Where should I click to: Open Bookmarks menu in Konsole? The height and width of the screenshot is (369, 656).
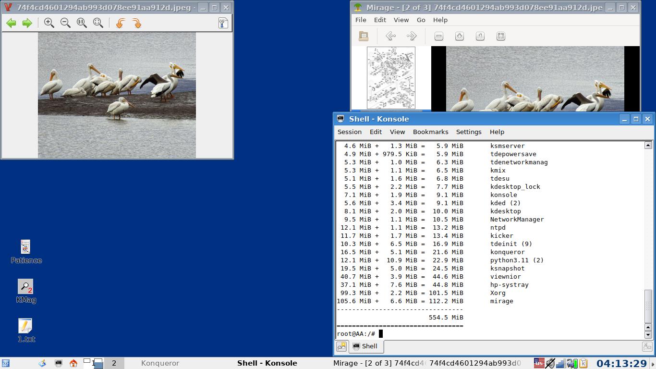coord(430,132)
